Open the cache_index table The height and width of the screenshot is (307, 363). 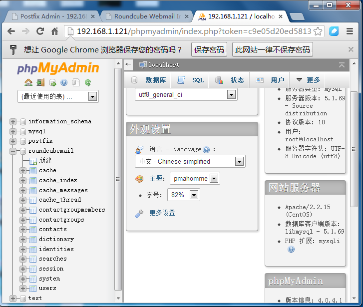pos(58,180)
